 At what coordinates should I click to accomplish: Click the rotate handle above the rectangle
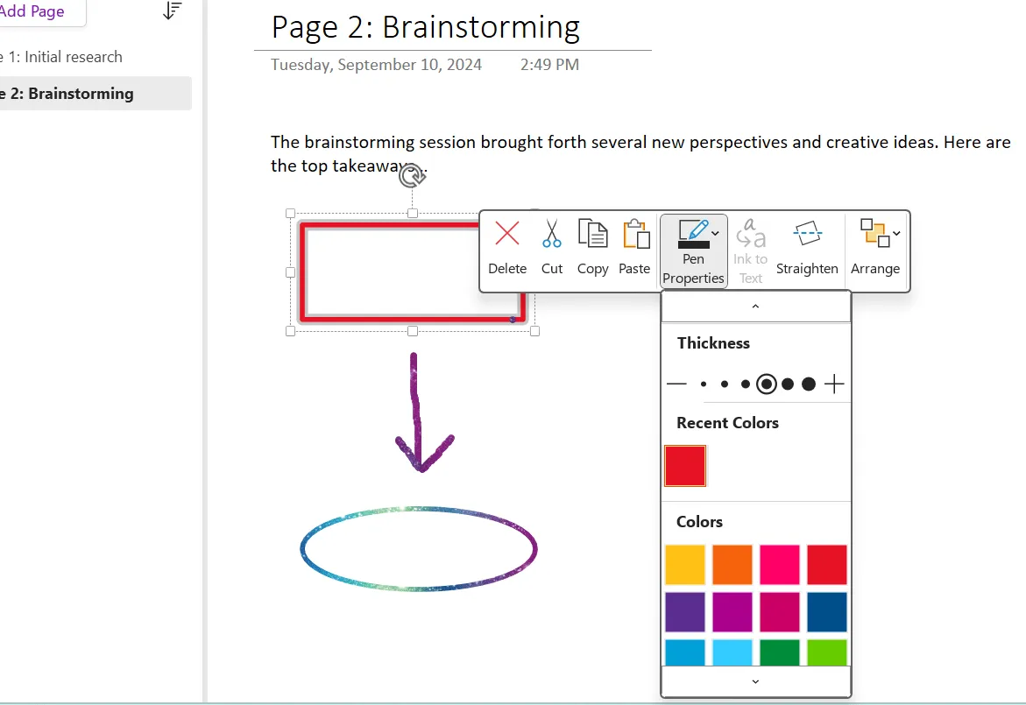pyautogui.click(x=412, y=176)
